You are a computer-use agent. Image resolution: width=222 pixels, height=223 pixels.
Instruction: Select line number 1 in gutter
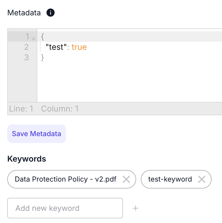coord(27,36)
